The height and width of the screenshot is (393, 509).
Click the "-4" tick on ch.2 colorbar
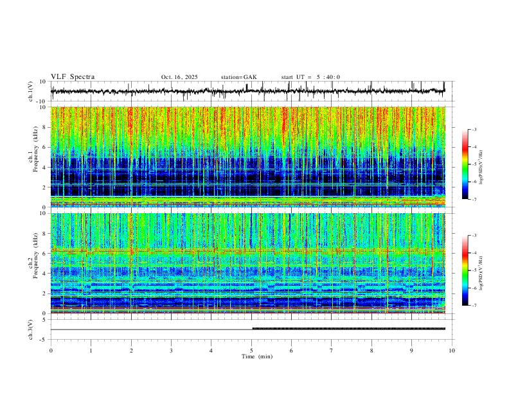[x=474, y=253]
